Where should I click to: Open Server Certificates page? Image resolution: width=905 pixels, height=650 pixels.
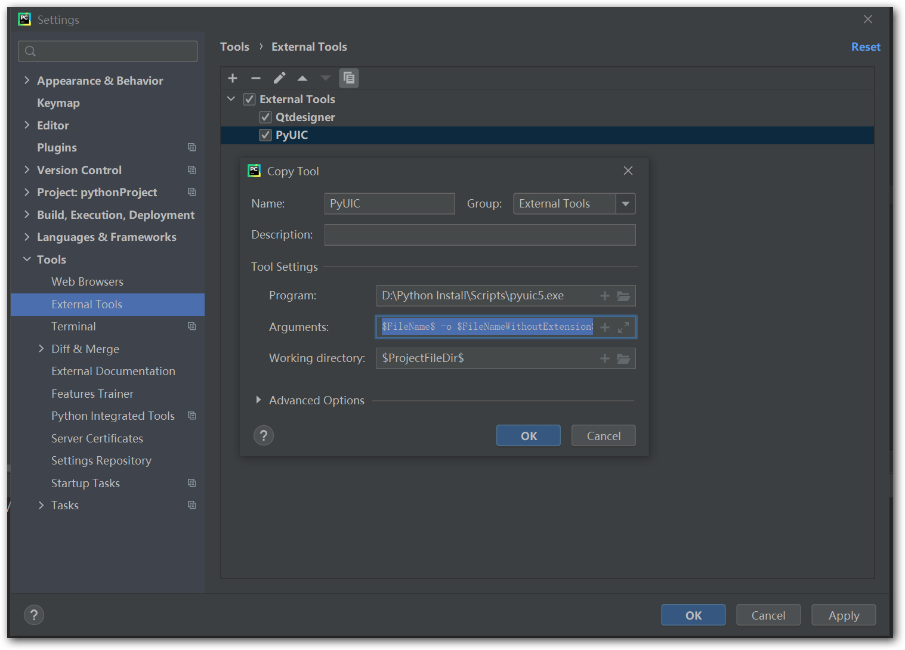coord(97,438)
